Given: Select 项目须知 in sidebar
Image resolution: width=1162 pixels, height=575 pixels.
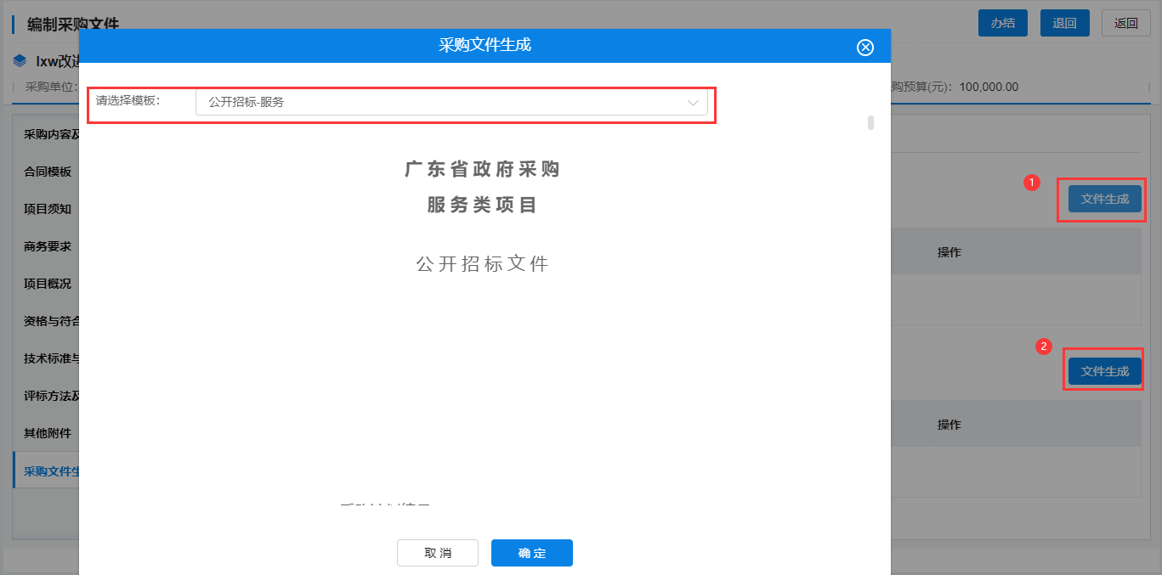Looking at the screenshot, I should [x=48, y=209].
